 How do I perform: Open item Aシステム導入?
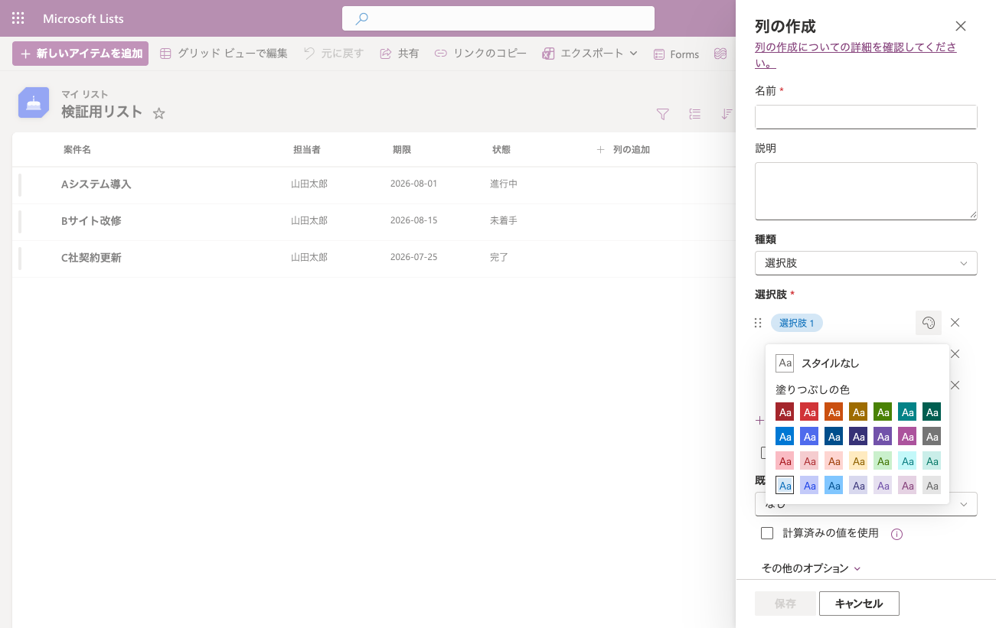[96, 184]
